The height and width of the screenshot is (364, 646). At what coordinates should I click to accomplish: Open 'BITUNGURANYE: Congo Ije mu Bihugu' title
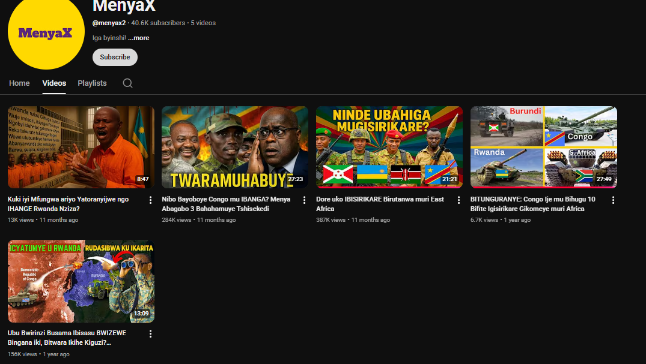tap(532, 204)
